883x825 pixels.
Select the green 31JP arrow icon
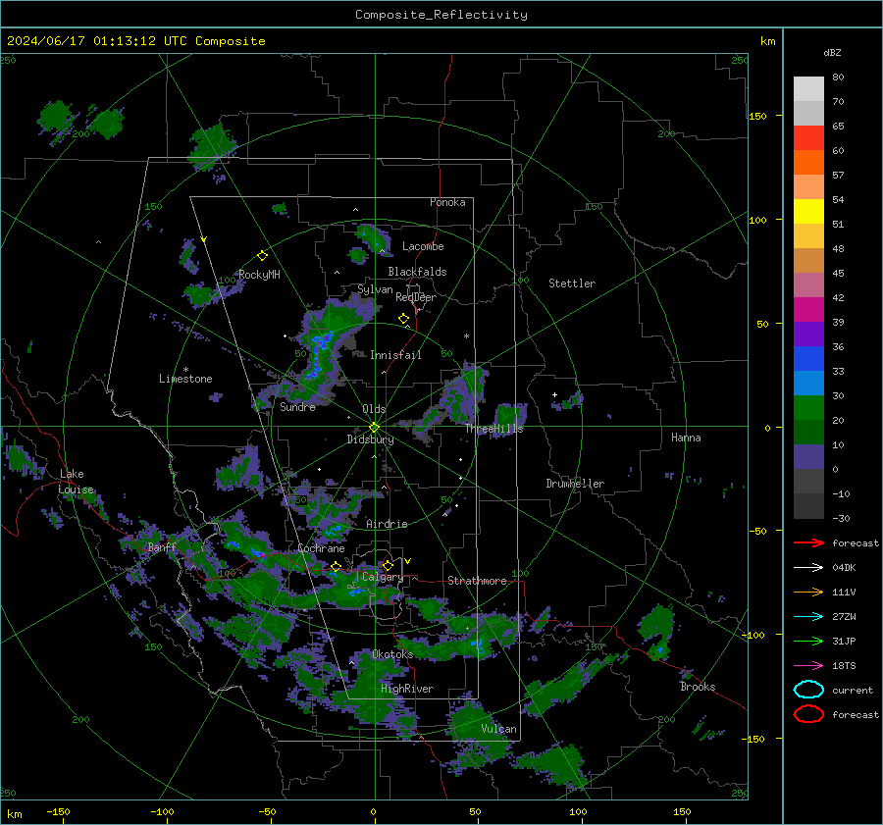point(808,641)
